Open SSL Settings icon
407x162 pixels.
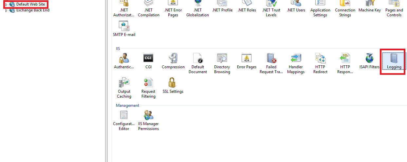pyautogui.click(x=173, y=86)
